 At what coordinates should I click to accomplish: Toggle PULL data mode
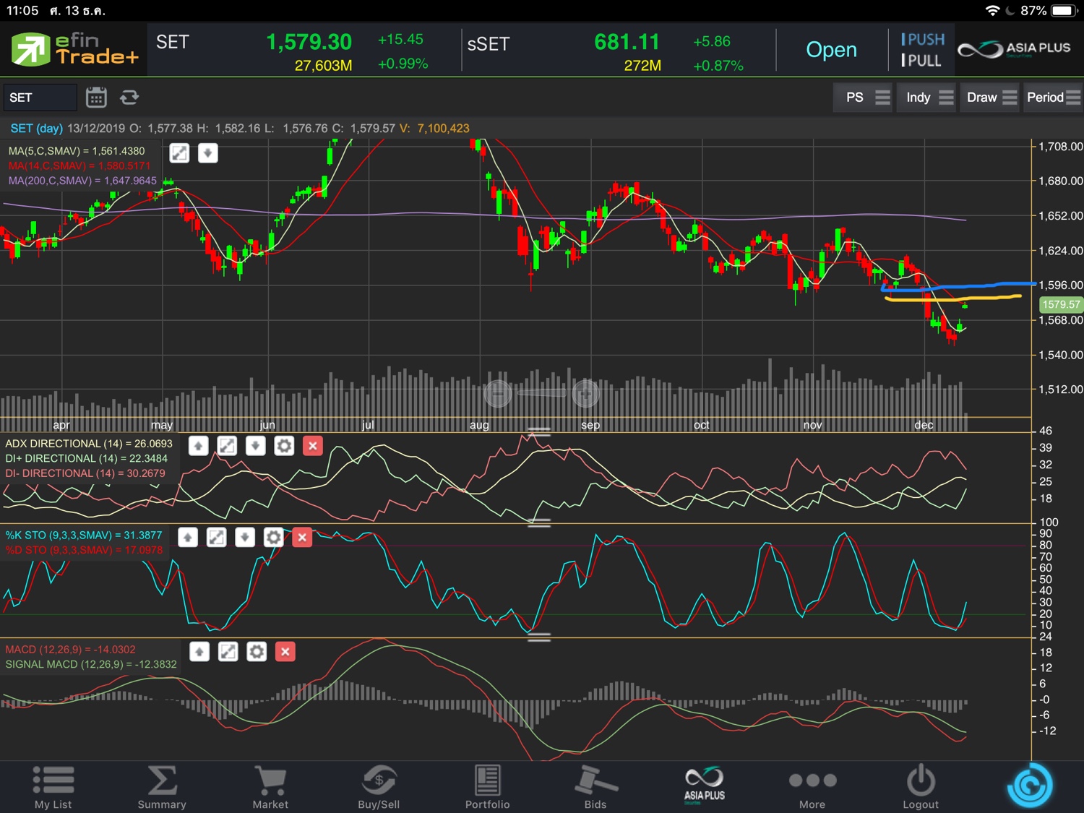(x=922, y=61)
